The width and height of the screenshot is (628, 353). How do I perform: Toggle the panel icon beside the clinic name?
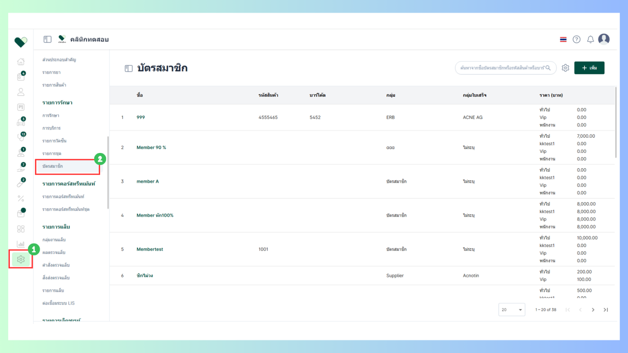[48, 39]
